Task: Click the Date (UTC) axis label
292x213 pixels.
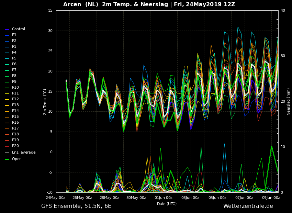Action: [167, 204]
